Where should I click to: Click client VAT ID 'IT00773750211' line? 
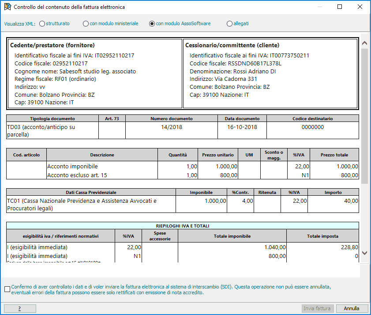tap(249, 56)
